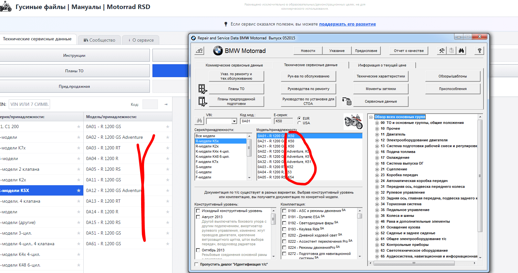The image size is (518, 273).
Task: Click the Отчет о качестве button
Action: pyautogui.click(x=409, y=51)
